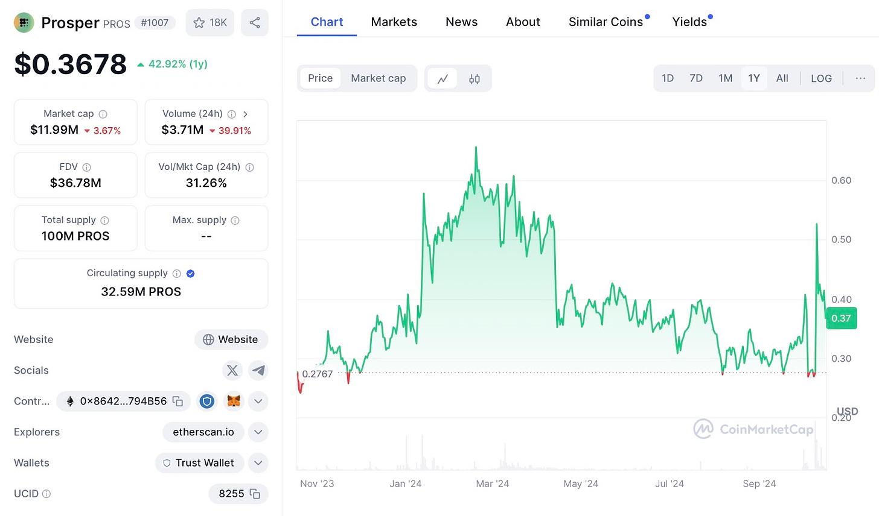This screenshot has height=516, width=879.
Task: Copy the UCID 8255 value
Action: click(255, 494)
